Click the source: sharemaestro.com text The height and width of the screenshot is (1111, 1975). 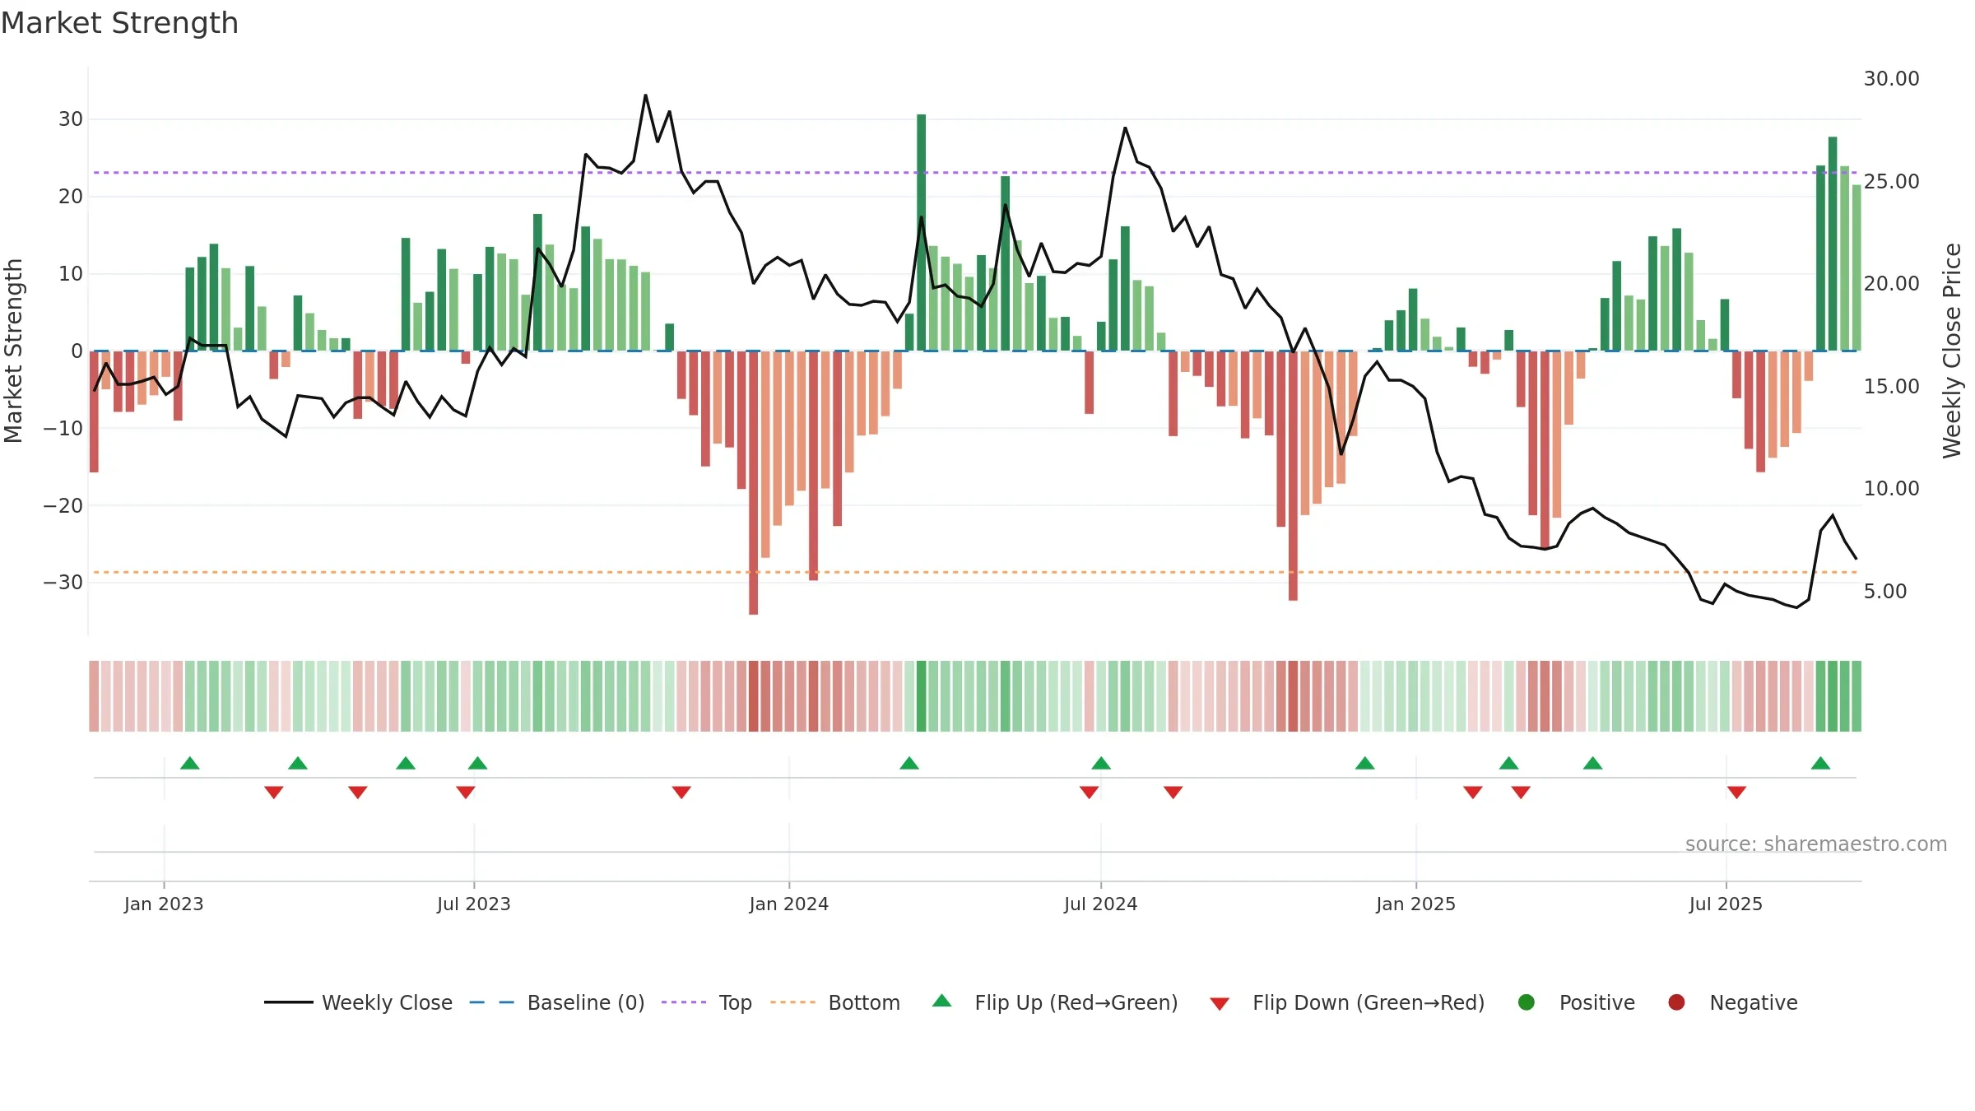click(1815, 844)
